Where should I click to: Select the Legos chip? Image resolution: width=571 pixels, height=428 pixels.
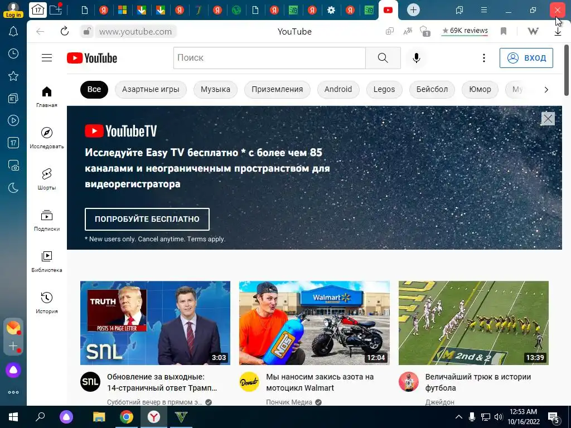click(x=384, y=90)
